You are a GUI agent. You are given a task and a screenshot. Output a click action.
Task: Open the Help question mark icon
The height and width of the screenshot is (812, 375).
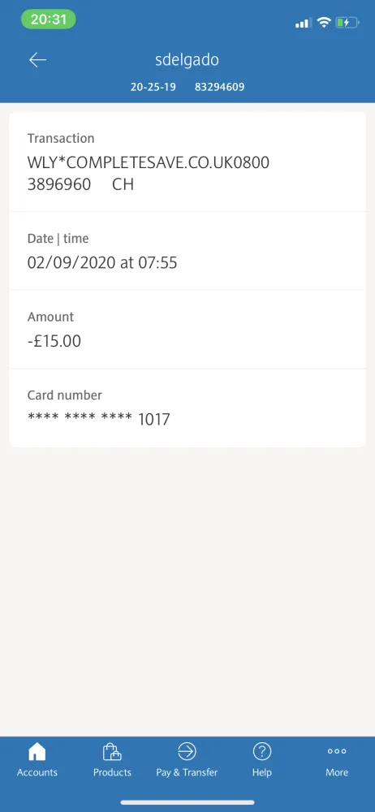coord(261,751)
